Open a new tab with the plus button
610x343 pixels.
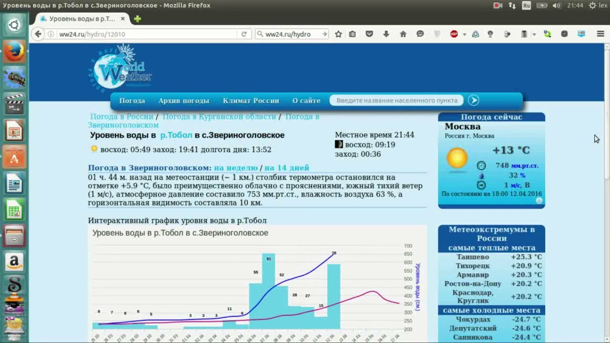138,19
